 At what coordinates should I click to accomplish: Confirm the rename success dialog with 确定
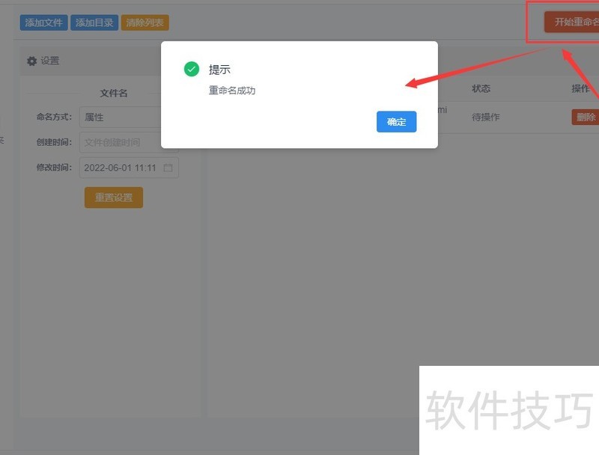point(396,122)
